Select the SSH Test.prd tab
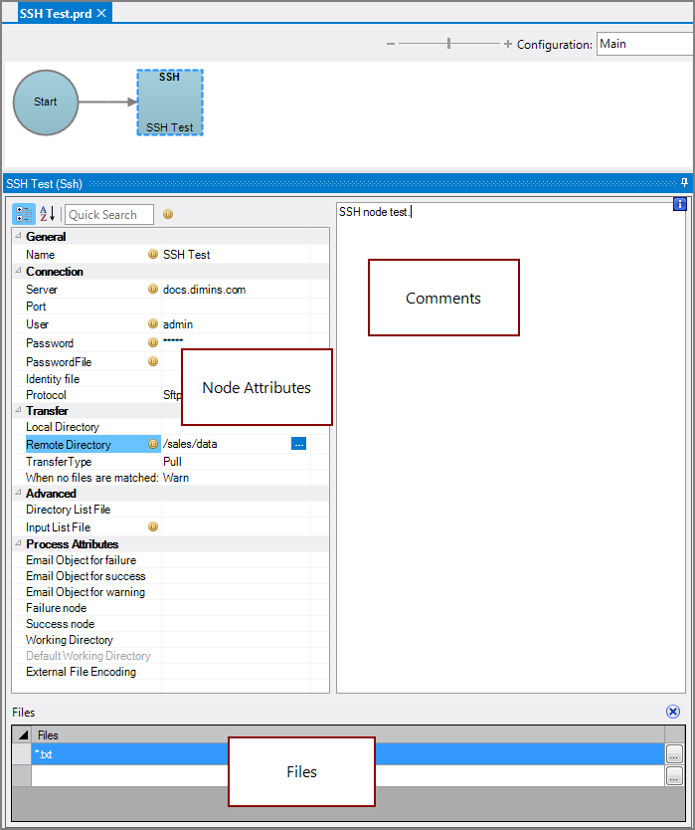695x830 pixels. [x=56, y=13]
